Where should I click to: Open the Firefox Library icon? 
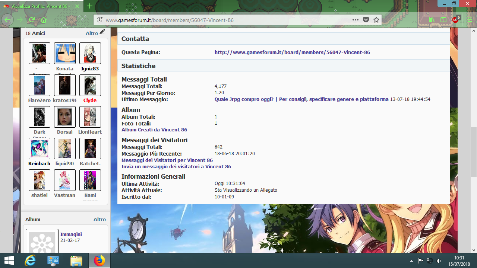(432, 20)
